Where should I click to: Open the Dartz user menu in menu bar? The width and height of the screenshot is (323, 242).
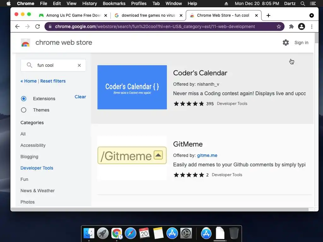coord(290,3)
